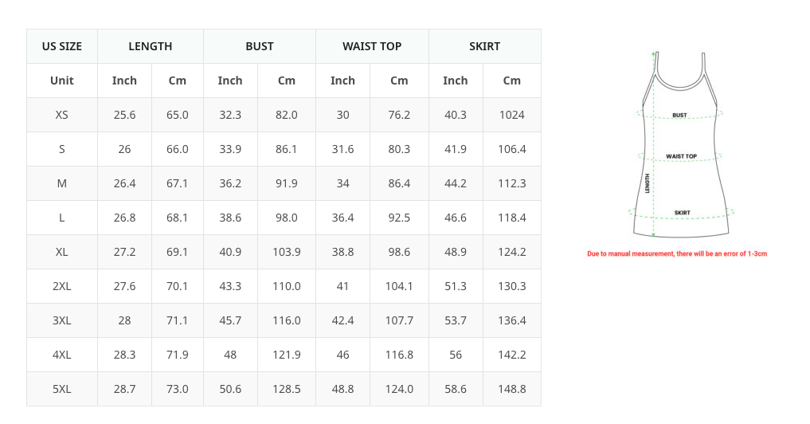Select the SKIRT column header in table
810x424 pixels.
tap(484, 46)
